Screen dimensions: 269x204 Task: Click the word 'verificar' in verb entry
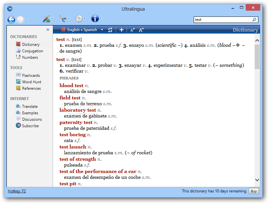pos(74,71)
